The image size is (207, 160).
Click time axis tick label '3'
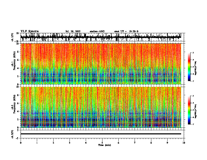pyautogui.click(x=70, y=143)
